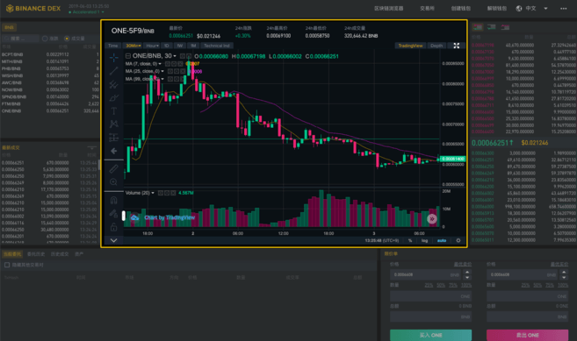The height and width of the screenshot is (341, 577).
Task: Click the back arrow in chart toolbar
Action: (x=113, y=151)
